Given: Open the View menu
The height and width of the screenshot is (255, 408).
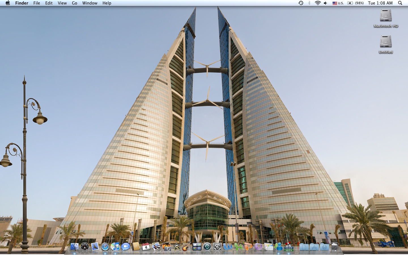Looking at the screenshot, I should [62, 3].
